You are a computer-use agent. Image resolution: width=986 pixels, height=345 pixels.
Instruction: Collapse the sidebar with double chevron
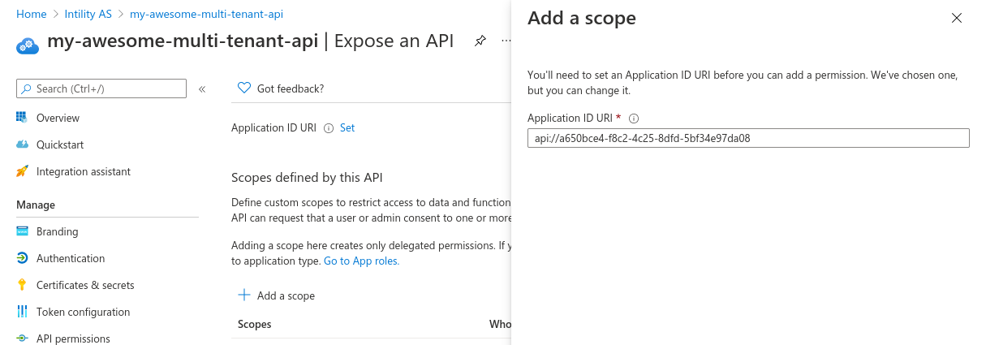tap(202, 88)
